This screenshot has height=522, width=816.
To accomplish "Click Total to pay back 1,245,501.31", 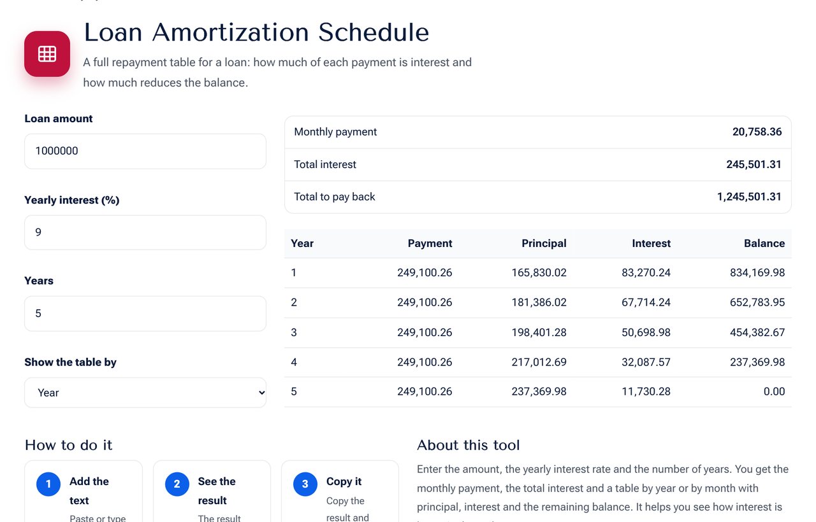I will click(749, 197).
